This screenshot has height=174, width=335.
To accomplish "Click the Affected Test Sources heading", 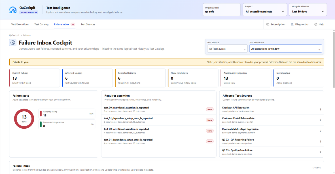I will (x=237, y=96).
